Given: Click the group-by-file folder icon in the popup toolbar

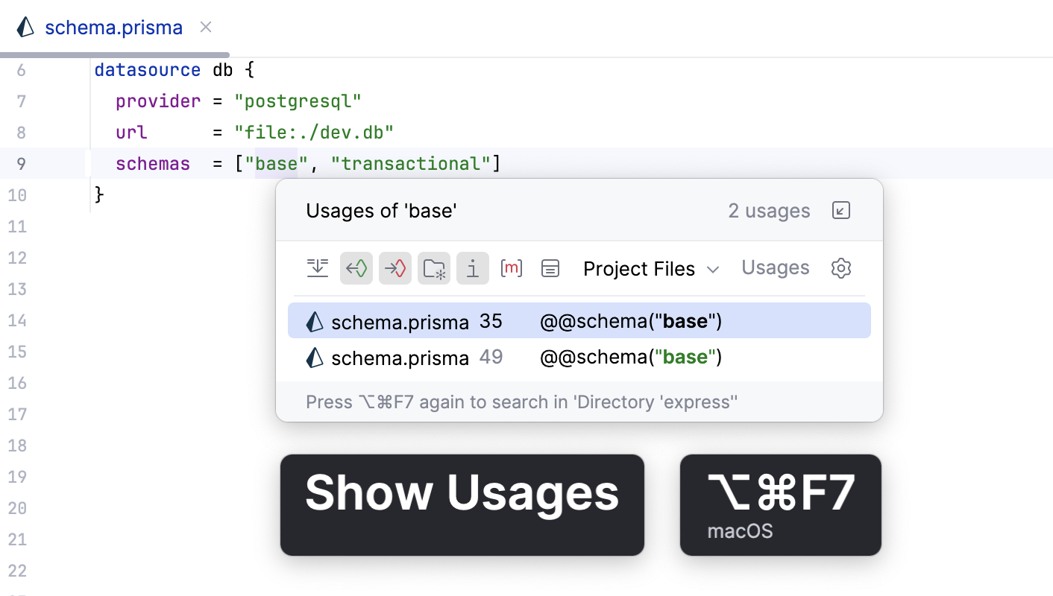Looking at the screenshot, I should [434, 268].
